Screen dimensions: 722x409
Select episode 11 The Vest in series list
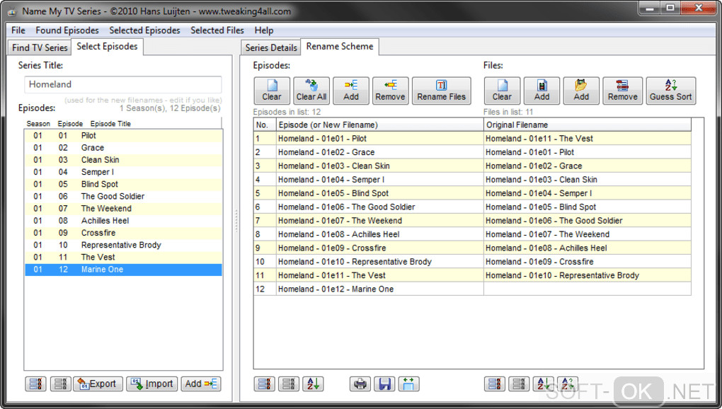pos(123,257)
